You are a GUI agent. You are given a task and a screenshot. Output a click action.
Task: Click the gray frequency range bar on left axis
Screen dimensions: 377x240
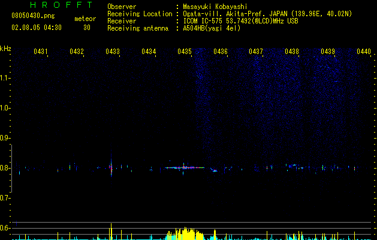tap(11, 169)
